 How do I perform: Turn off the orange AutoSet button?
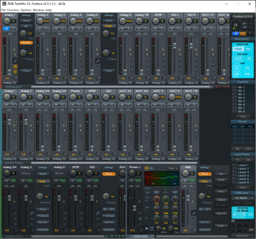point(26,42)
